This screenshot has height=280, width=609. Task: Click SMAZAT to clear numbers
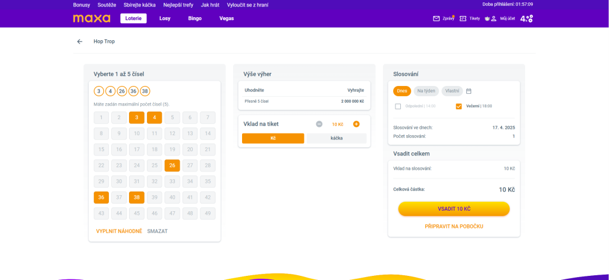click(x=157, y=231)
